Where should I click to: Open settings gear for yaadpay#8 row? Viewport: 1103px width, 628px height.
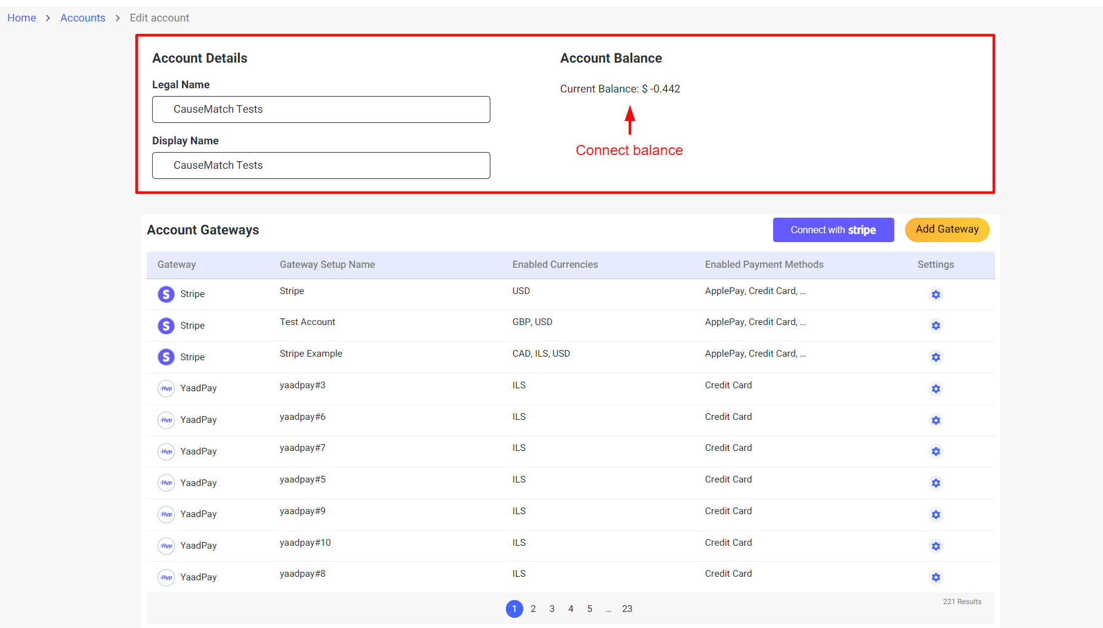coord(935,577)
